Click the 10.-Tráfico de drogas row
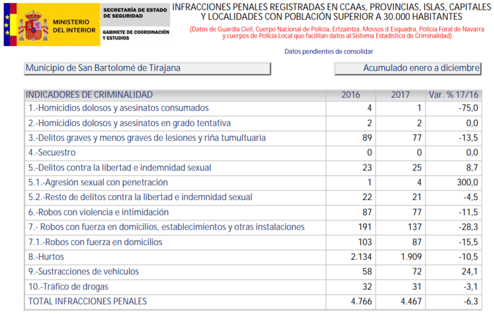Screen dimensions: 494x314 click(x=69, y=286)
